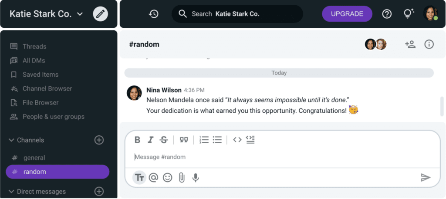Toggle italic formatting
Image resolution: width=446 pixels, height=199 pixels.
(150, 140)
